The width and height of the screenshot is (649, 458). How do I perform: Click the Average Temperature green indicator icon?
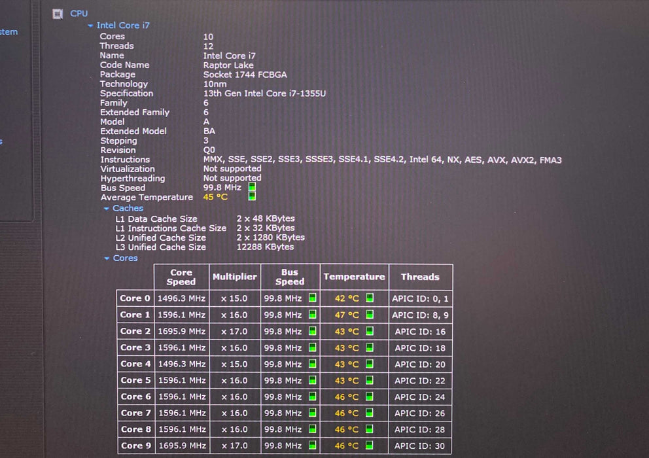pos(252,196)
